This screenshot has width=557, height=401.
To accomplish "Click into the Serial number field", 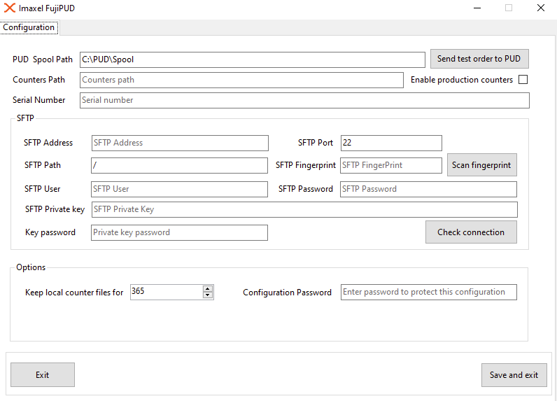I will pos(304,100).
